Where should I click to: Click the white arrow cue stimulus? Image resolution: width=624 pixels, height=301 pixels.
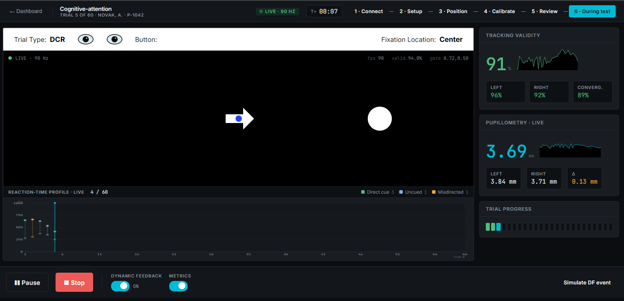(240, 118)
